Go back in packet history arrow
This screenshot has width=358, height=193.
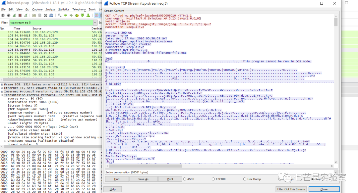[65, 15]
